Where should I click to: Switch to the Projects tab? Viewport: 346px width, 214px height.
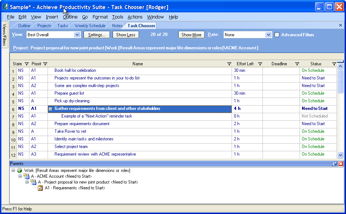44,26
